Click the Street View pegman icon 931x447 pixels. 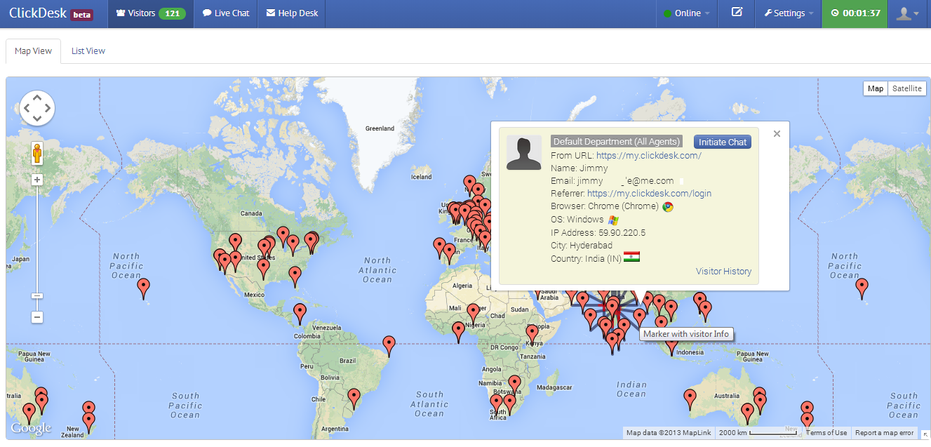(37, 152)
